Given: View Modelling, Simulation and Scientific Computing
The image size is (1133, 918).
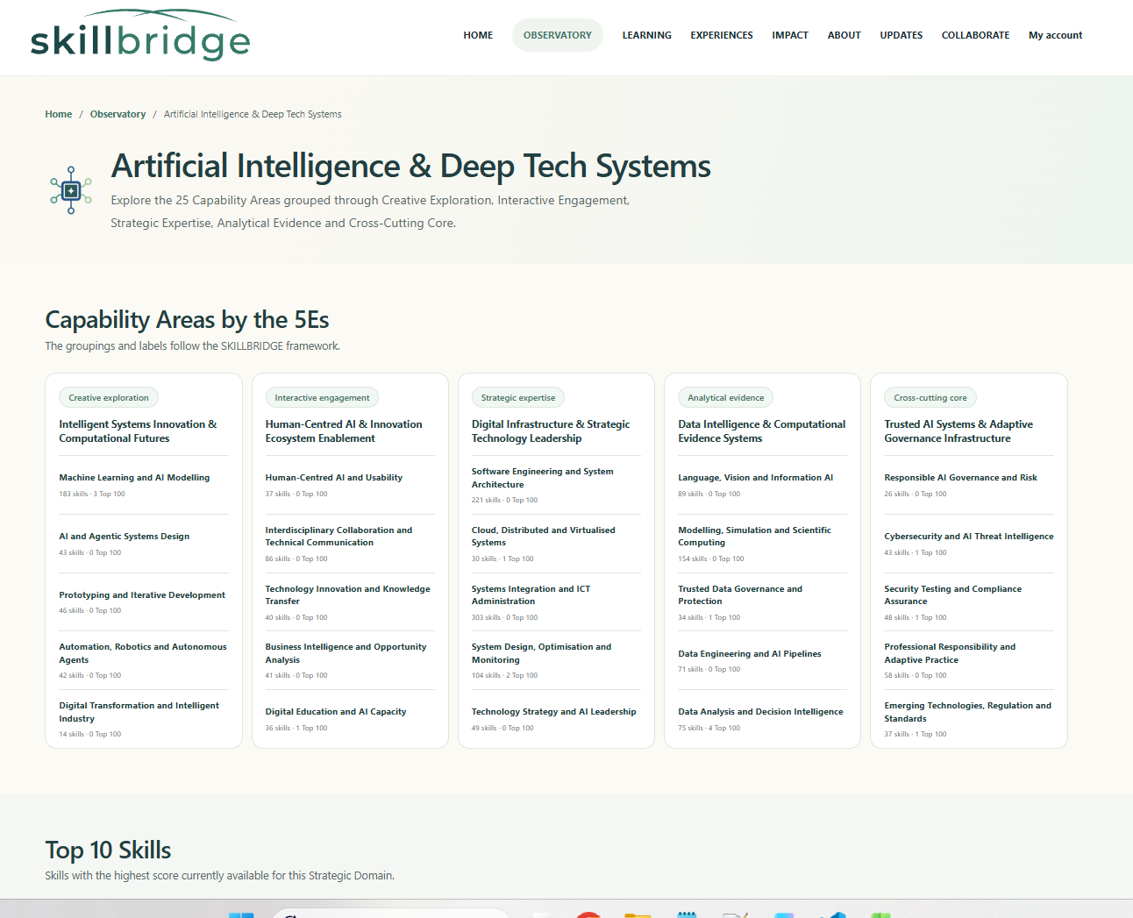Looking at the screenshot, I should (755, 537).
